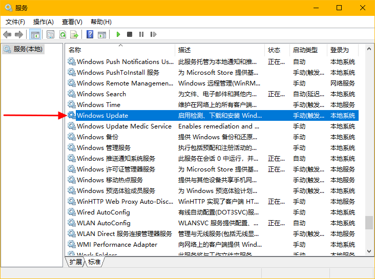Select Windows 推送通知系统服务 row
The height and width of the screenshot is (279, 375).
[x=213, y=159]
